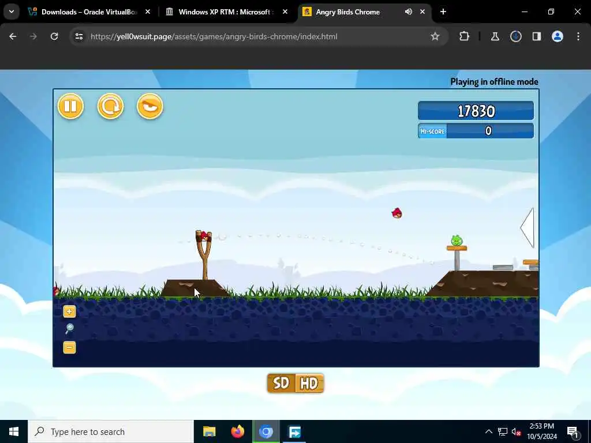Screen dimensions: 591x443
Task: Open volume control tray icon
Action: pyautogui.click(x=516, y=431)
